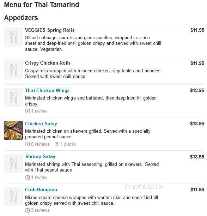The image size is (207, 216).
Task: View the 1 photo for Chicken Satay
Action: pos(68,144)
